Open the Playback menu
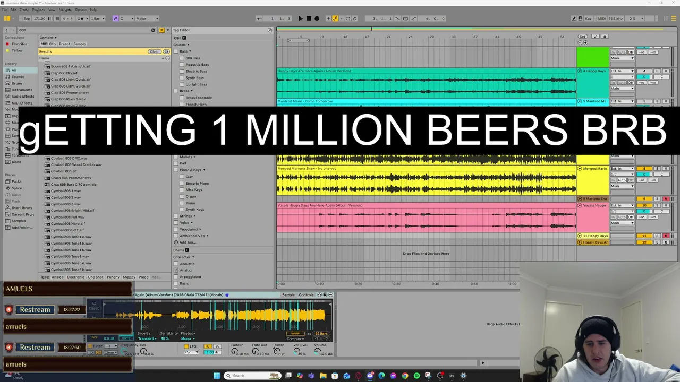This screenshot has height=382, width=680. (x=39, y=10)
